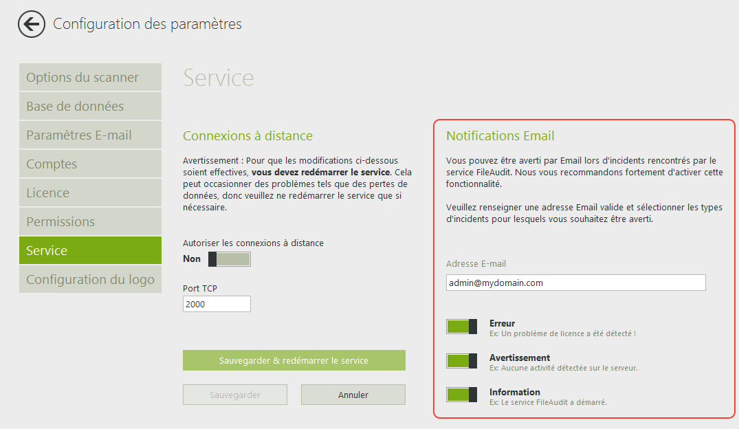Open Options du scanner settings
The width and height of the screenshot is (739, 429).
pos(90,78)
